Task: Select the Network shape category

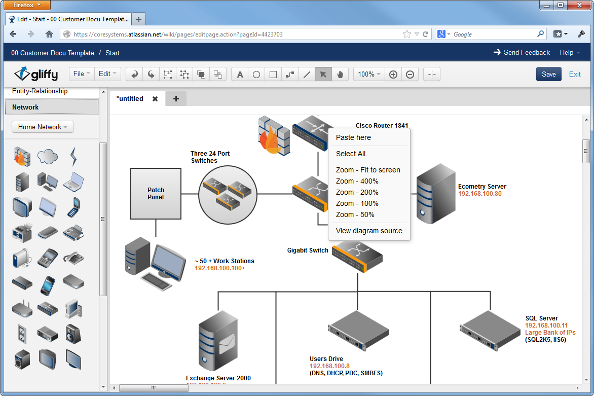Action: [x=52, y=107]
